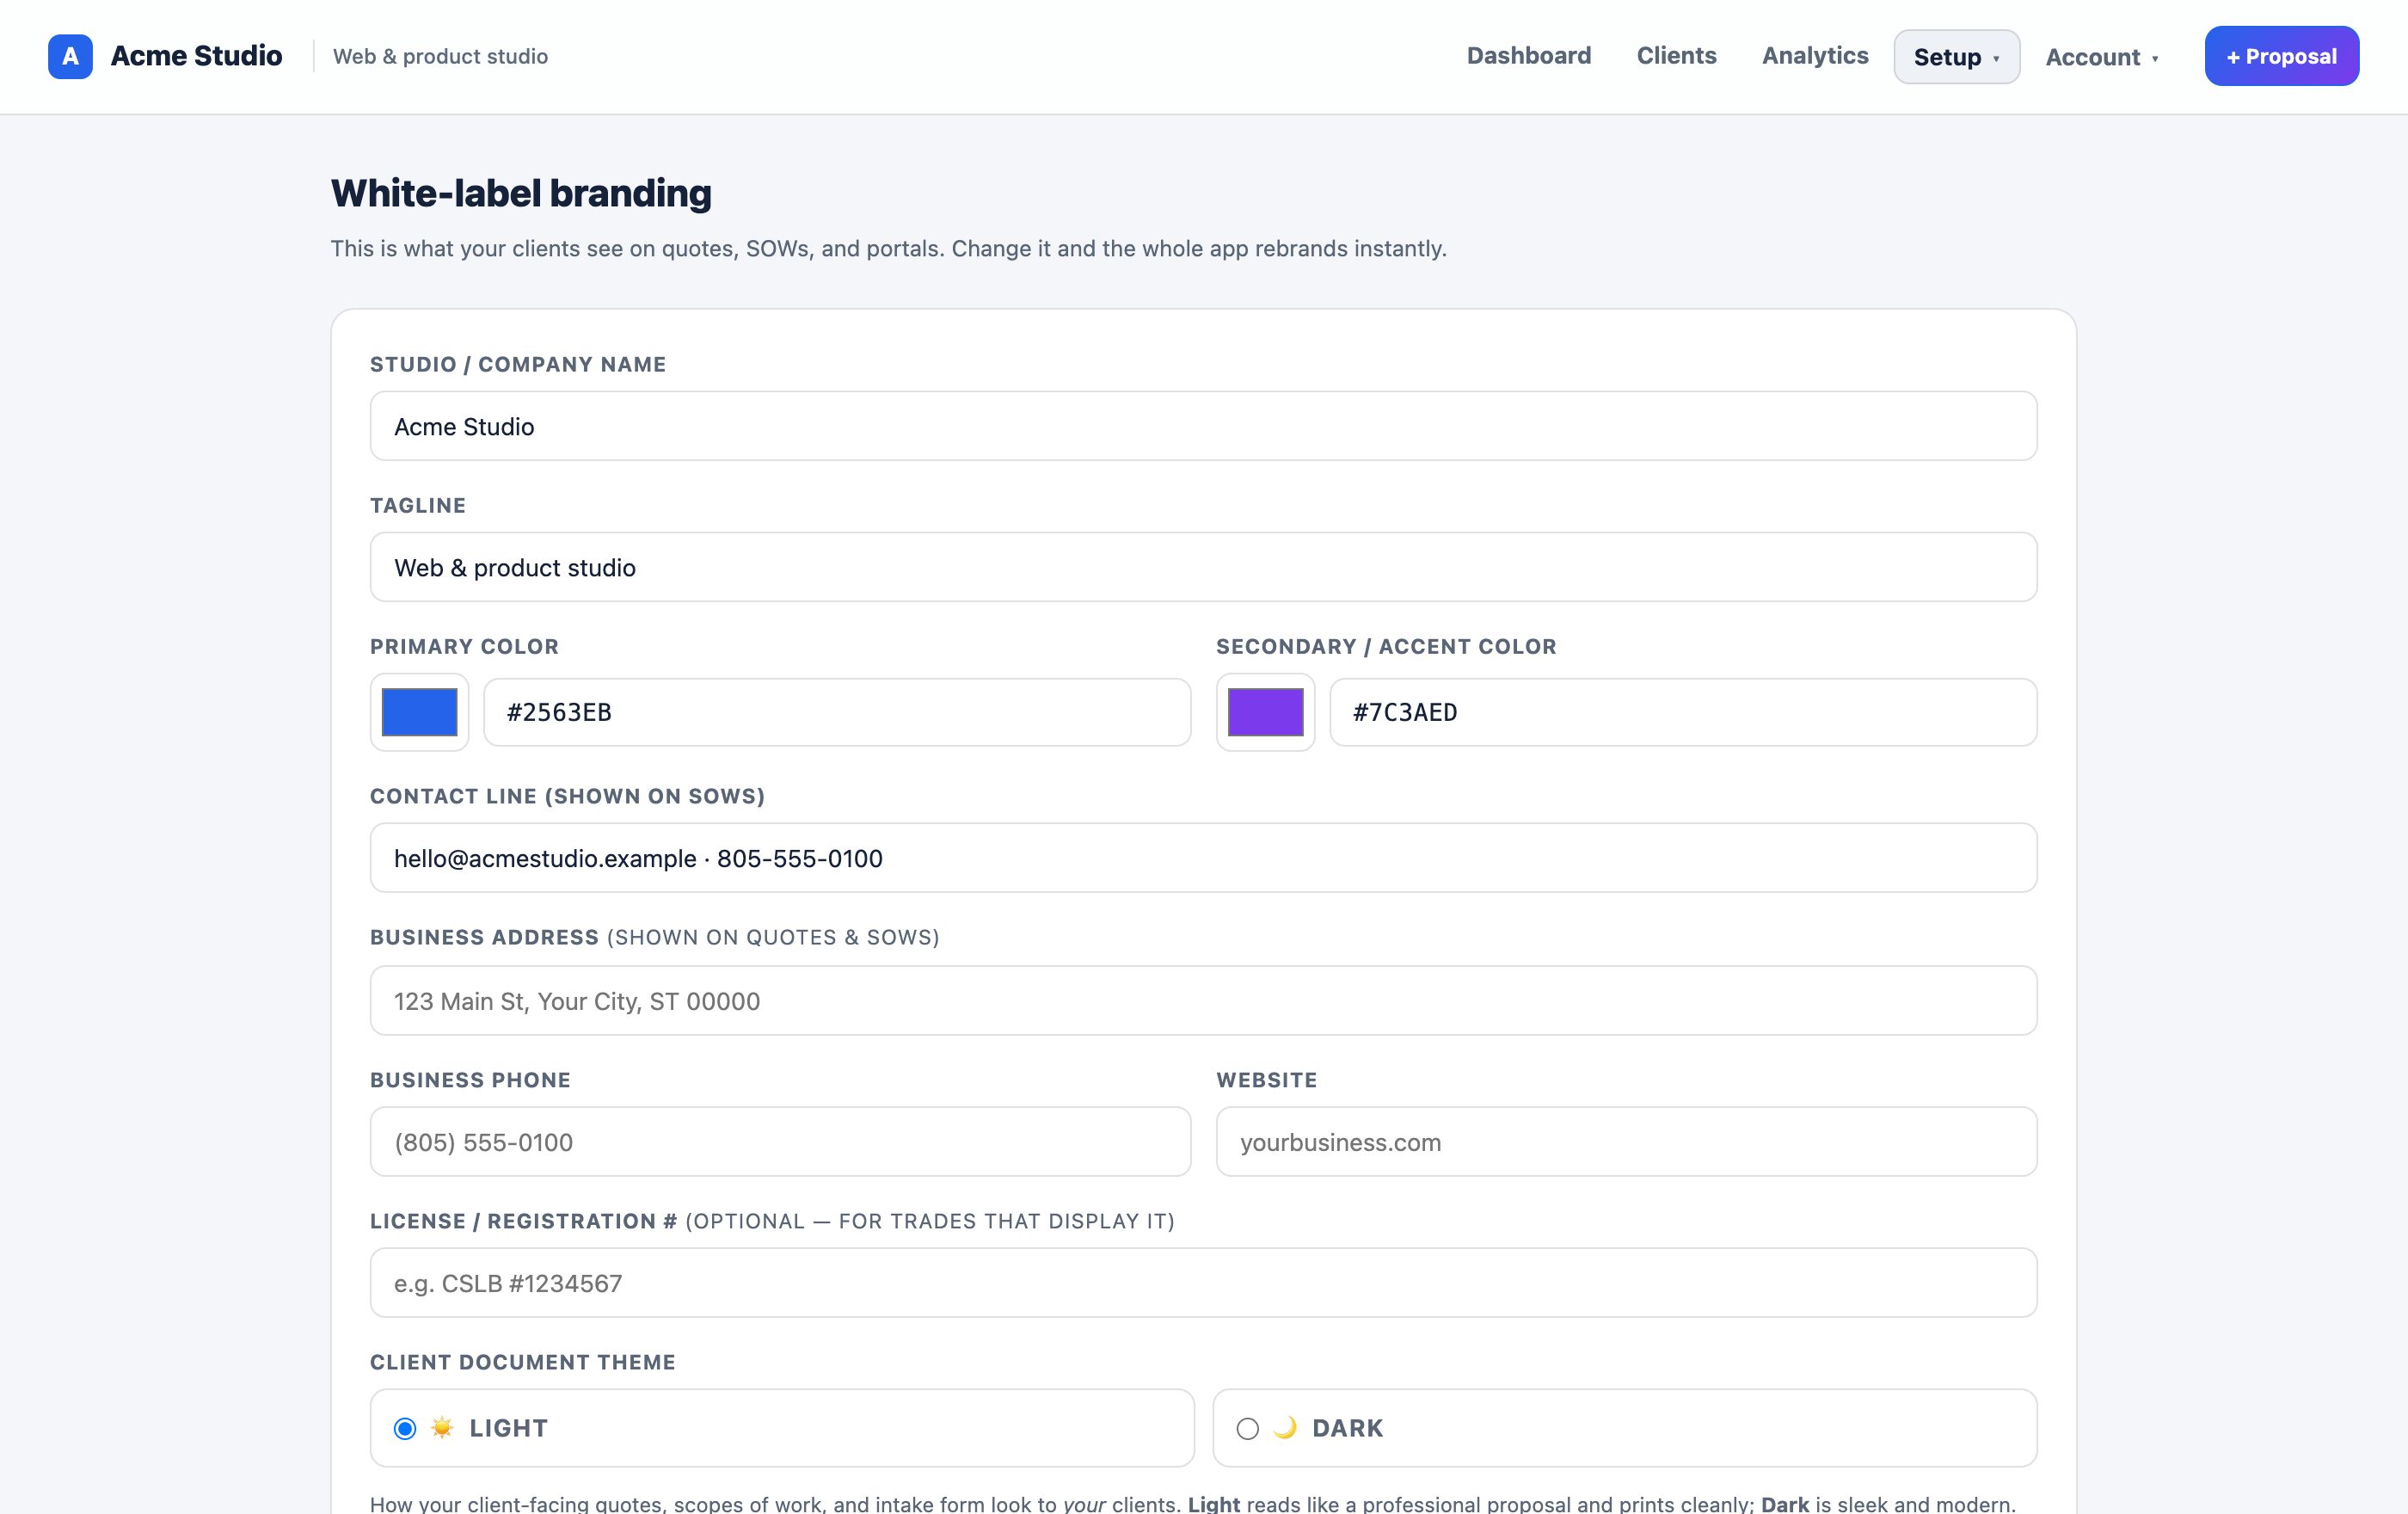Viewport: 2408px width, 1514px height.
Task: Open the purple secondary accent color swatch
Action: click(1265, 712)
